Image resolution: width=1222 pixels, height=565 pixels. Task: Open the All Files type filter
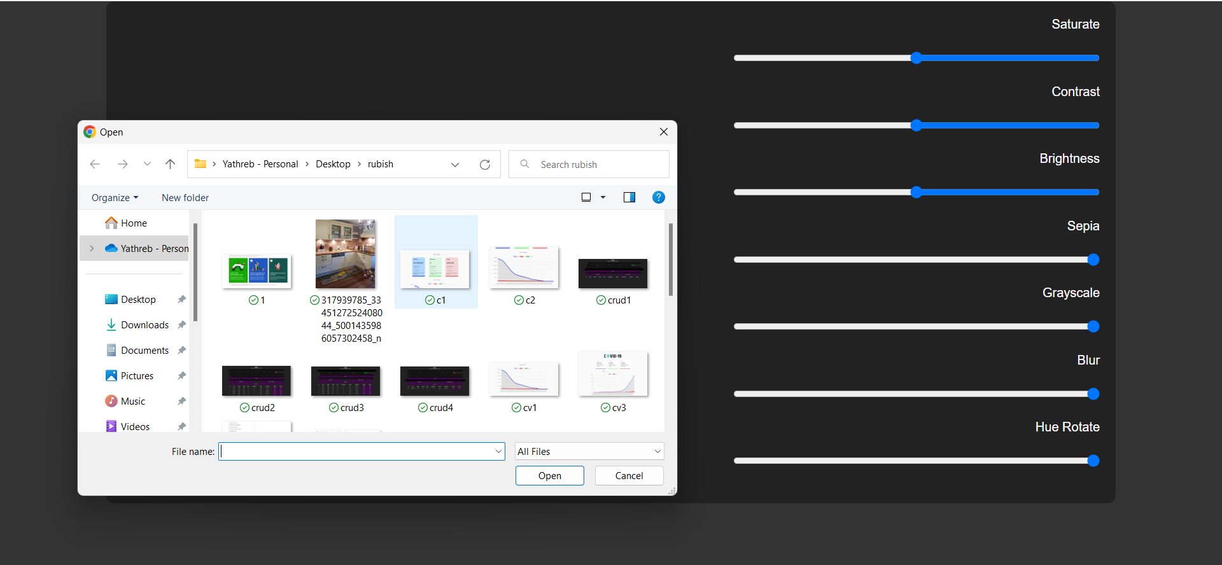pyautogui.click(x=589, y=451)
